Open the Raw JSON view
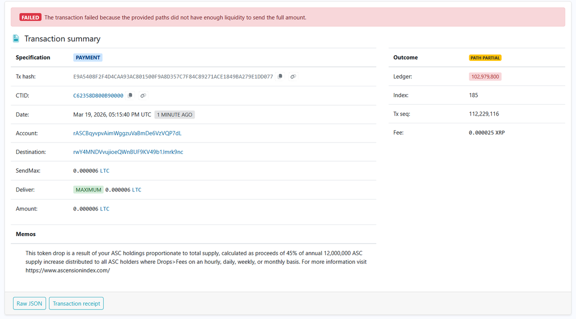Screen dimensions: 576x319 [x=29, y=304]
